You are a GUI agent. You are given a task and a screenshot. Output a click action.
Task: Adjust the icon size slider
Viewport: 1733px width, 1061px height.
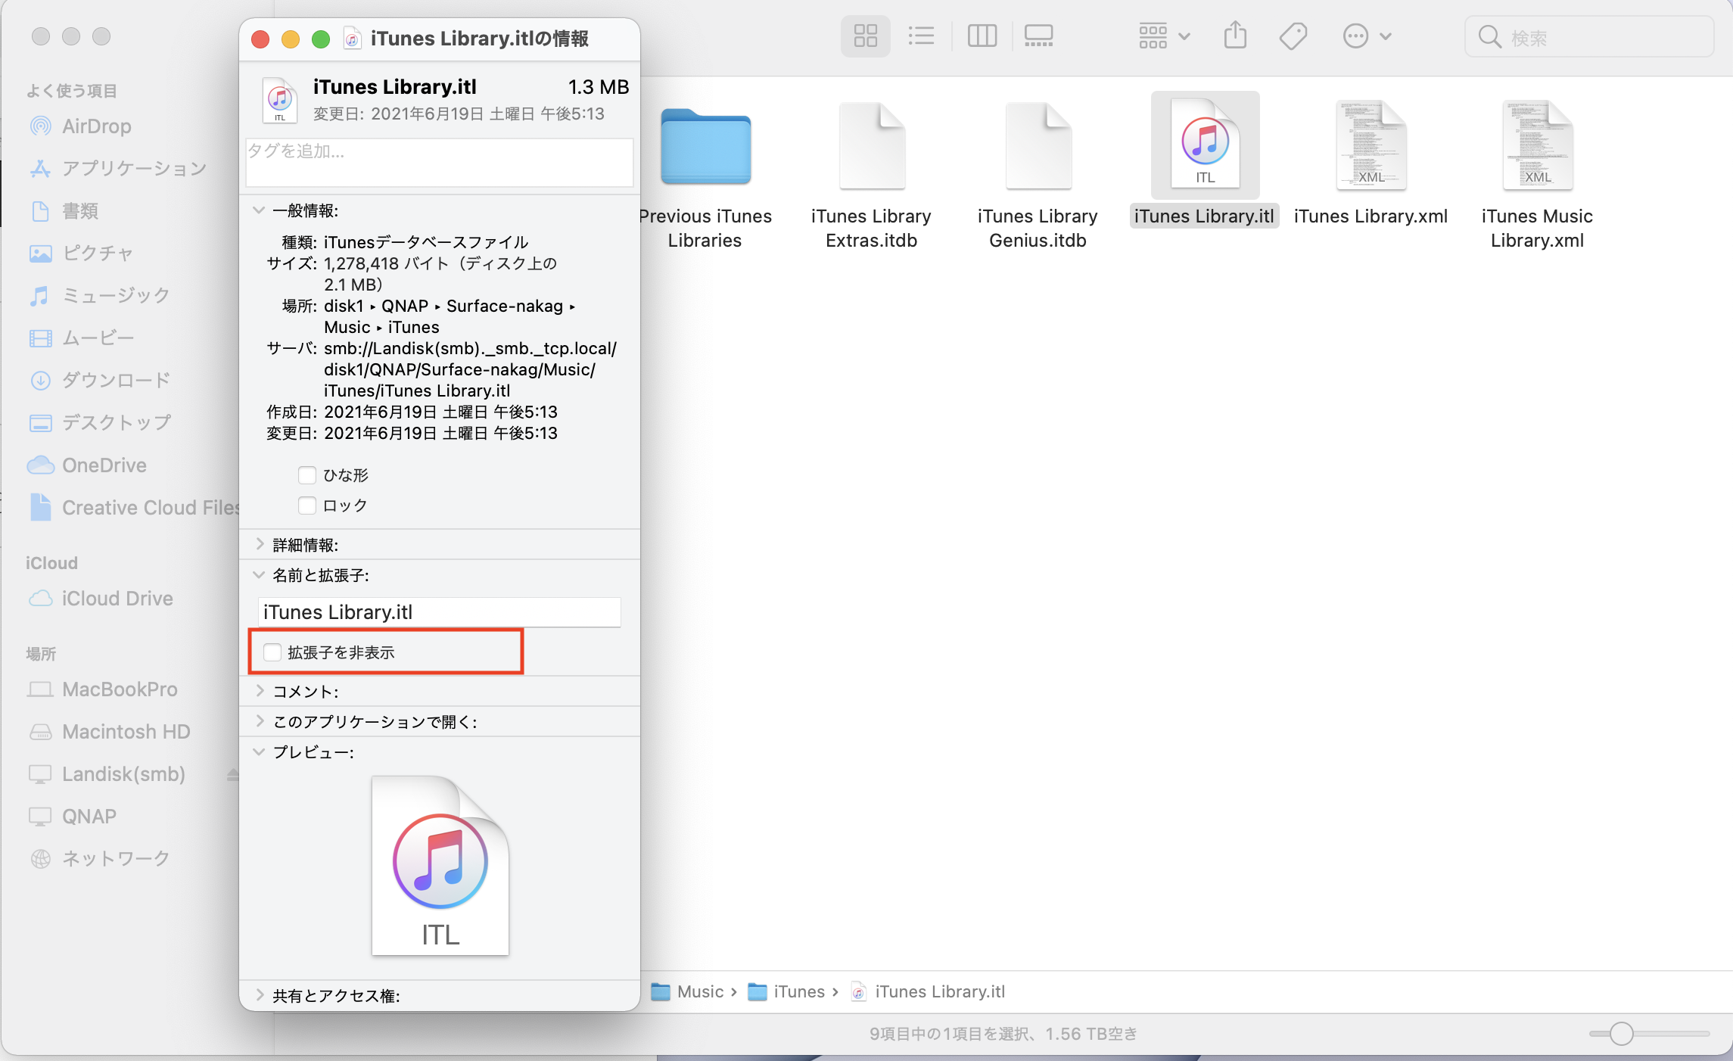pyautogui.click(x=1621, y=1033)
